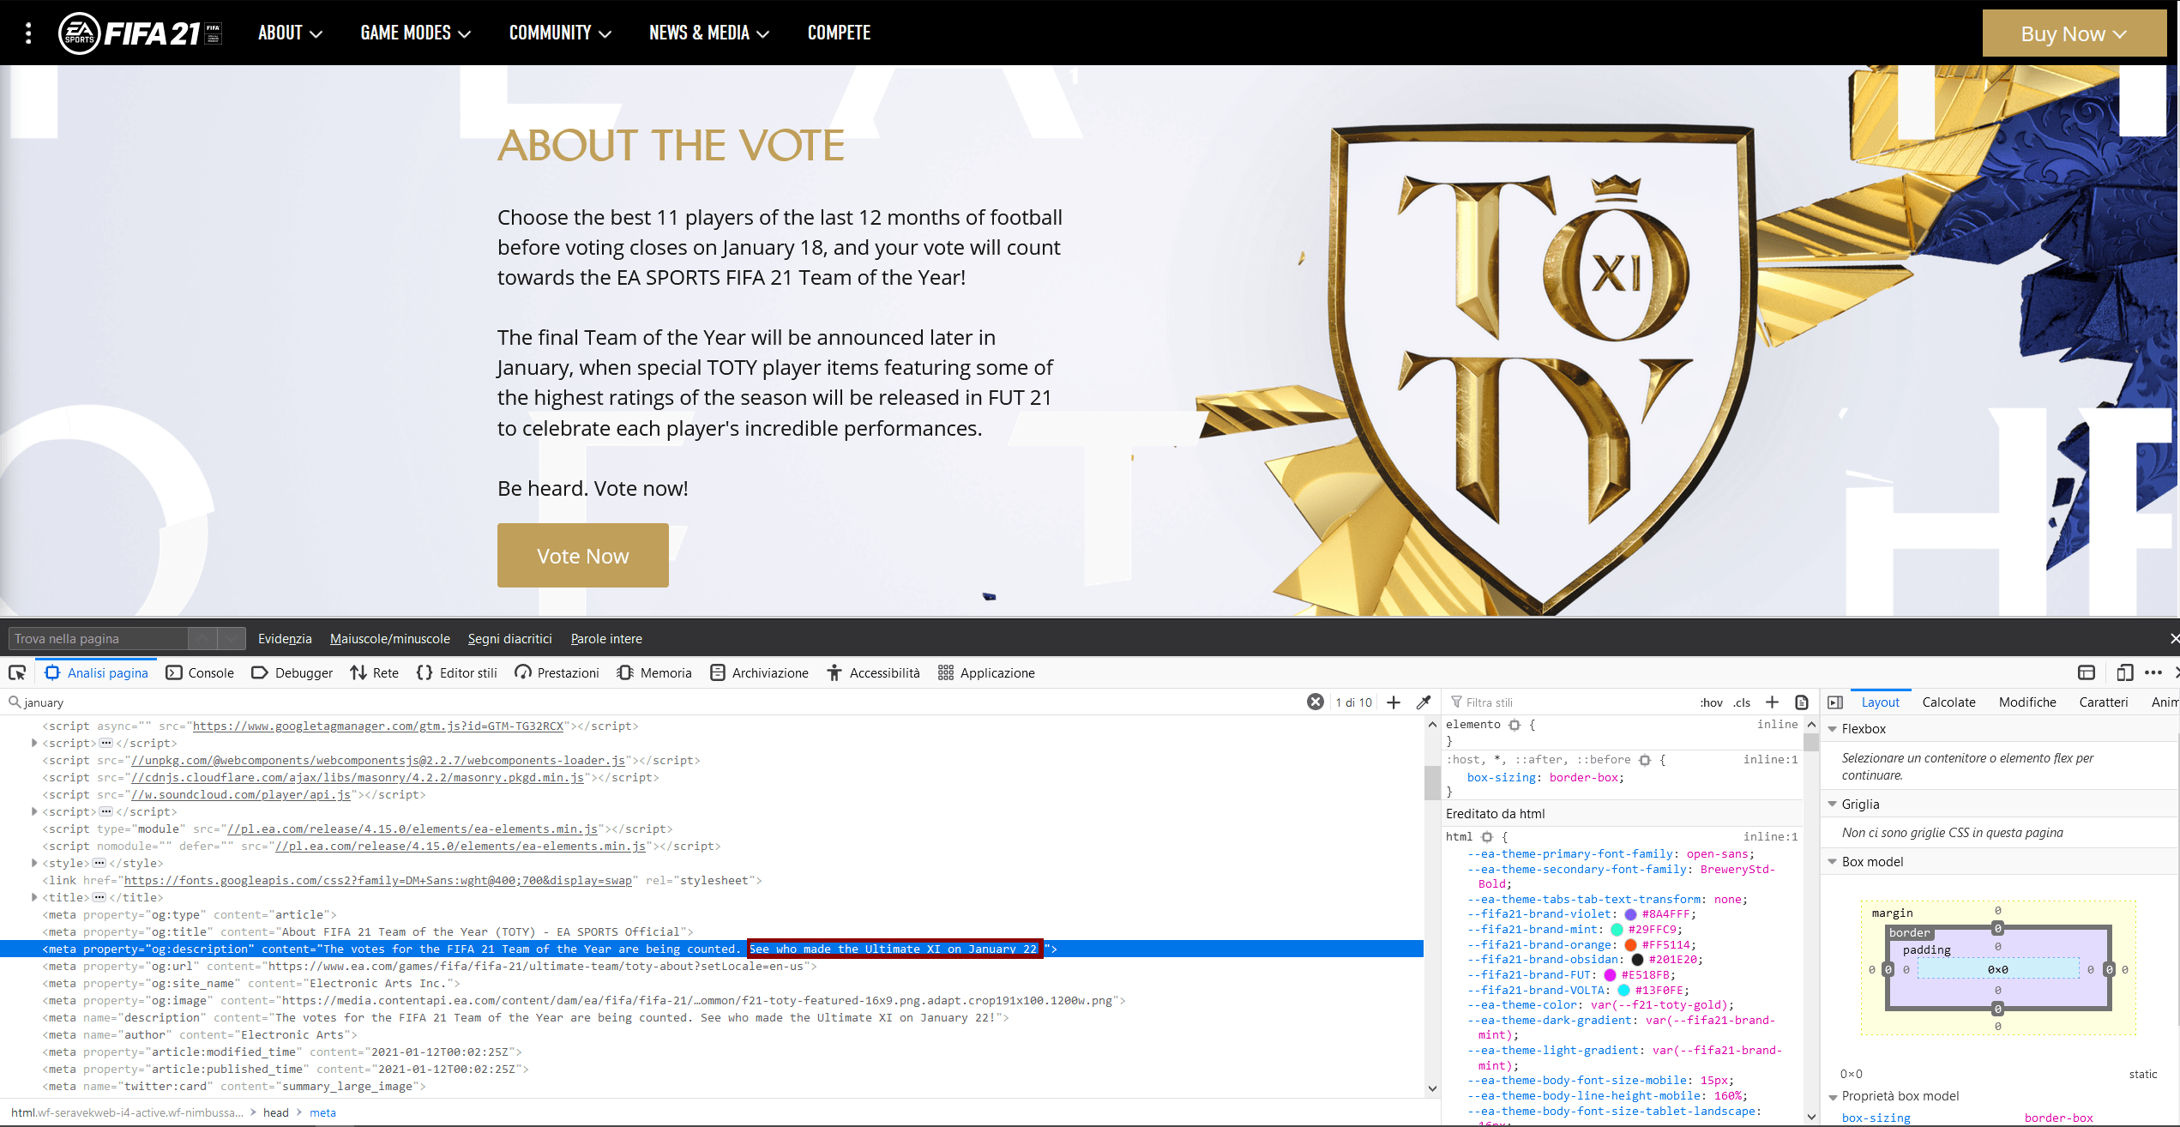Switch to Rete network panel
2180x1127 pixels.
(375, 673)
